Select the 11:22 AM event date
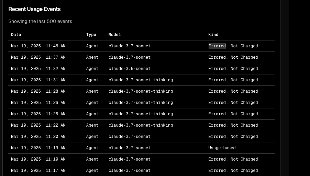This screenshot has height=176, width=310. tap(38, 125)
